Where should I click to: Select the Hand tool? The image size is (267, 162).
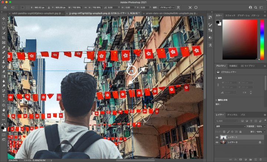(x=4, y=110)
